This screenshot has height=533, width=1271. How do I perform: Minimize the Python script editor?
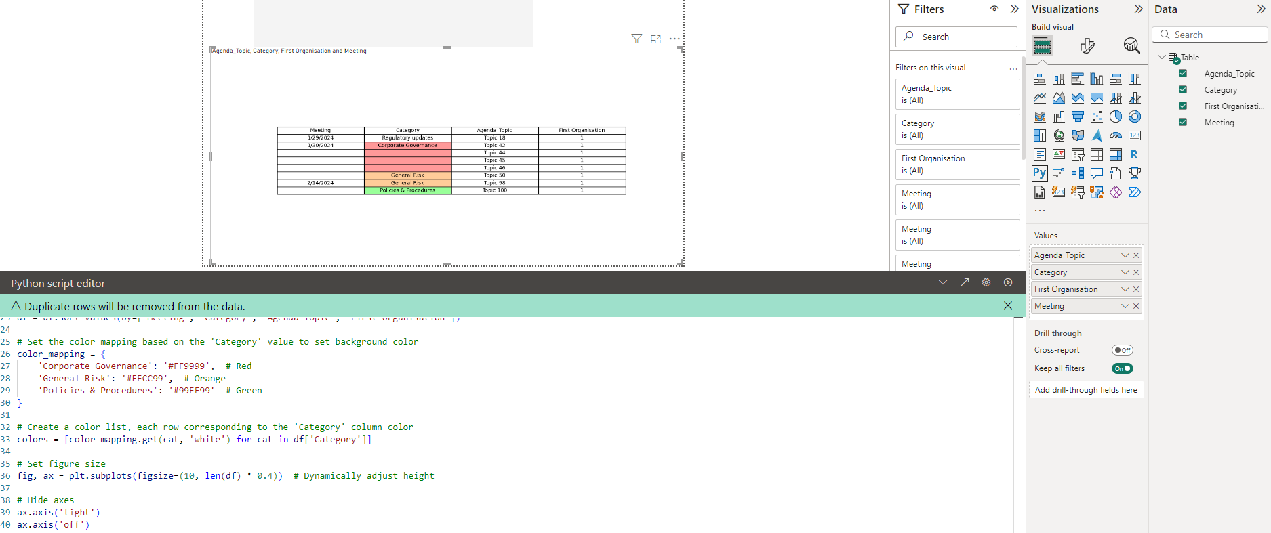(943, 282)
